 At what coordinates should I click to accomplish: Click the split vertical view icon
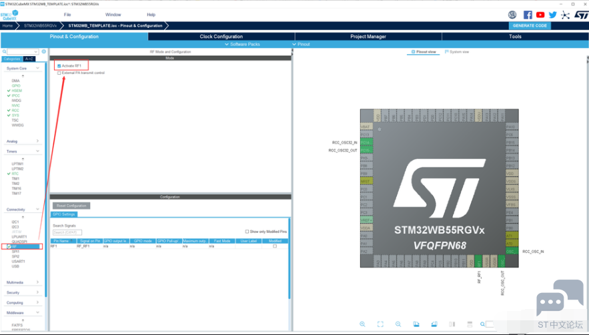[x=452, y=324]
